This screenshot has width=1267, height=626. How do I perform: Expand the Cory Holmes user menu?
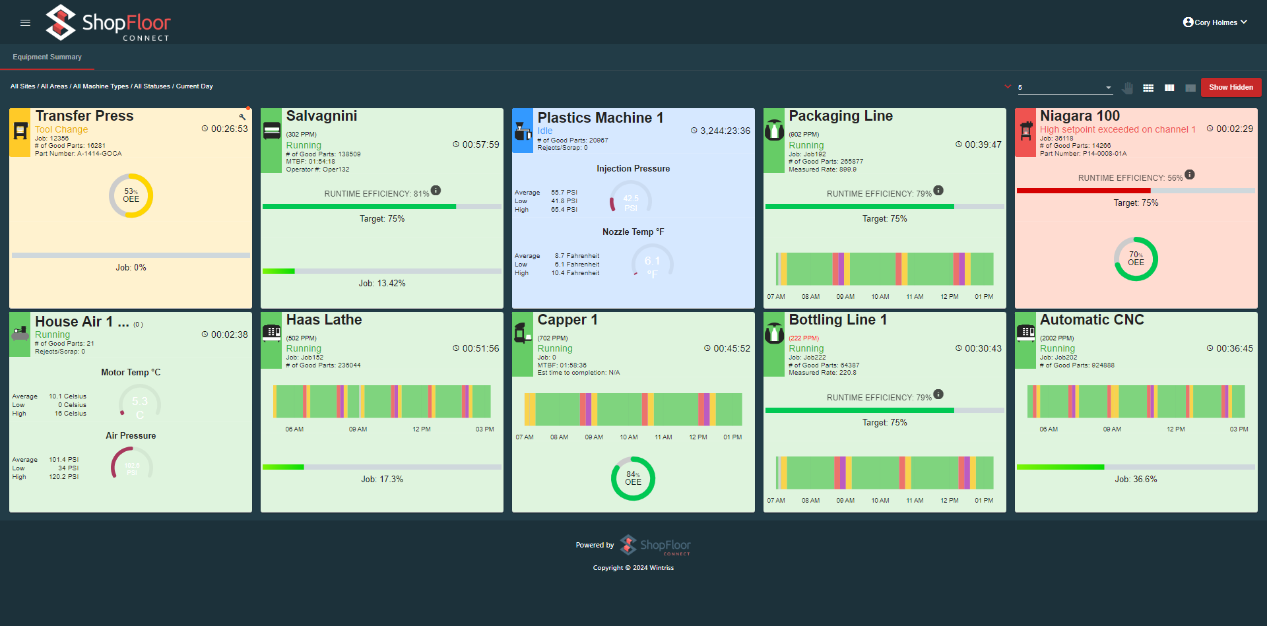(1215, 22)
